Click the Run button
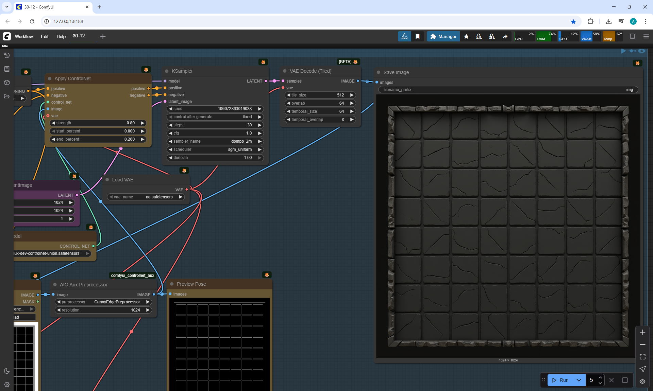This screenshot has height=391, width=653. (561, 380)
